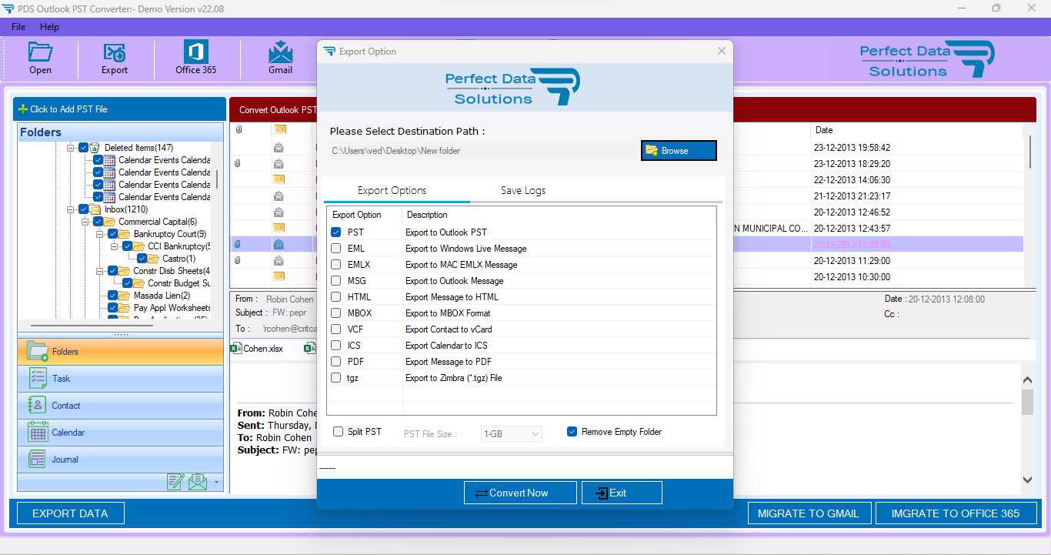Click IMGRATE TO OFFICE 365 button
Image resolution: width=1051 pixels, height=555 pixels.
click(x=956, y=513)
